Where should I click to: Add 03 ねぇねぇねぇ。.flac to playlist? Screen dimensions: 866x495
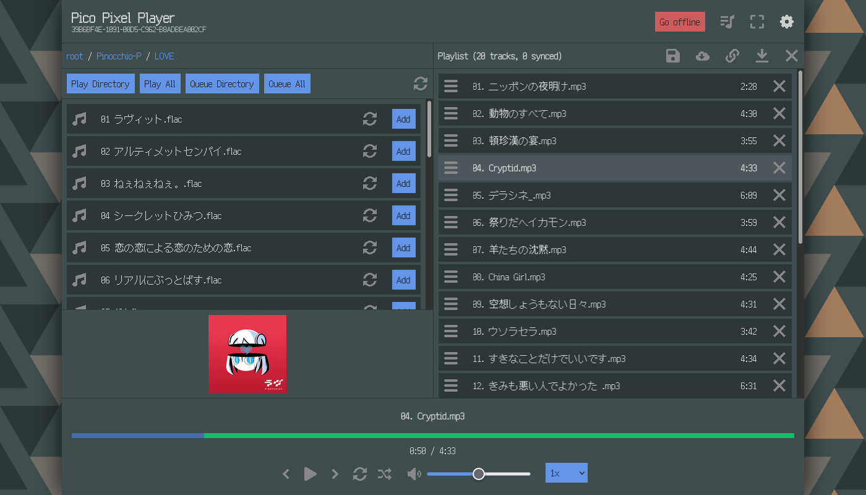pyautogui.click(x=403, y=183)
